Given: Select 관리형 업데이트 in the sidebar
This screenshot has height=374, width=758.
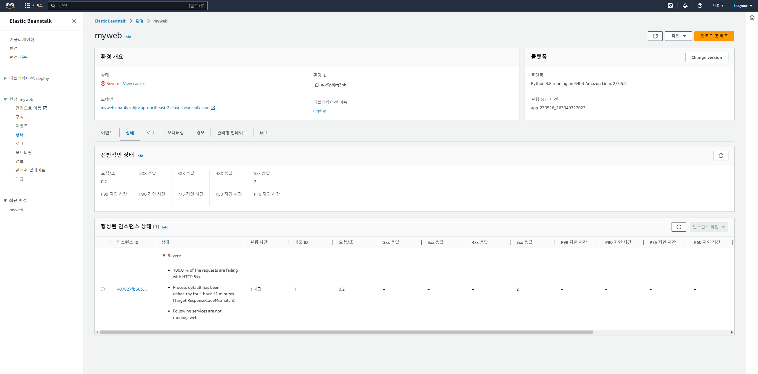Looking at the screenshot, I should 30,170.
